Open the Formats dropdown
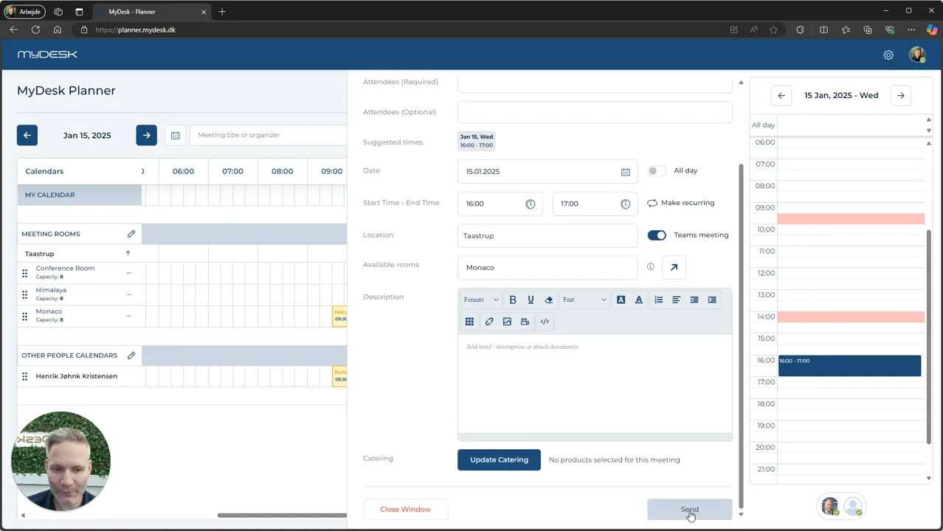943x531 pixels. pyautogui.click(x=481, y=300)
